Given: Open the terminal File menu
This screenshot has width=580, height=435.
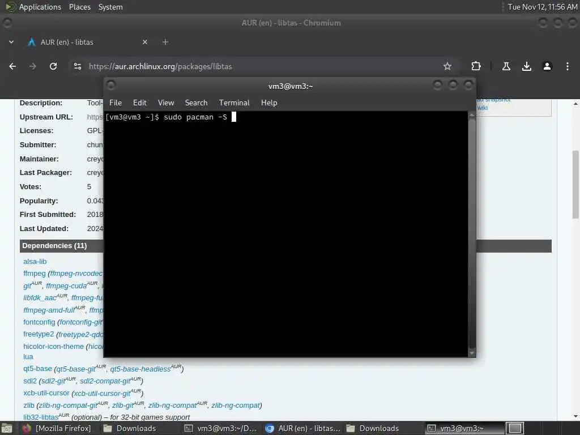Looking at the screenshot, I should click(116, 103).
